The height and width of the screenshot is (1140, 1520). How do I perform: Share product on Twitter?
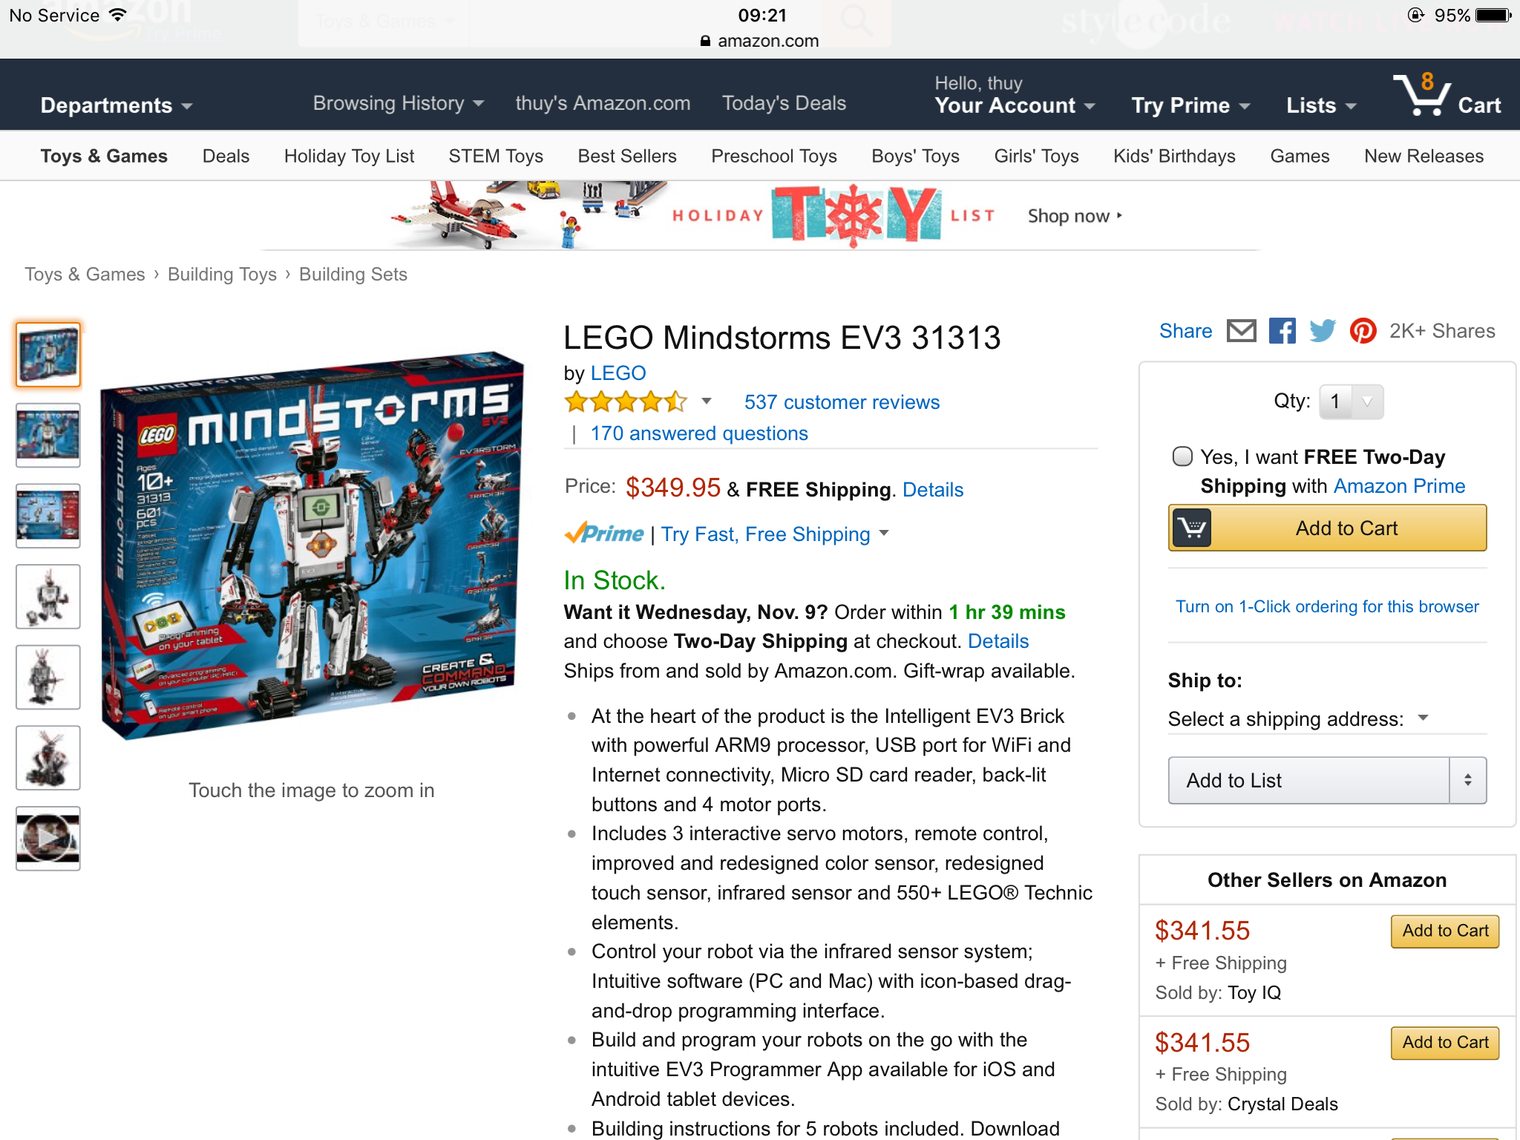[x=1323, y=331]
